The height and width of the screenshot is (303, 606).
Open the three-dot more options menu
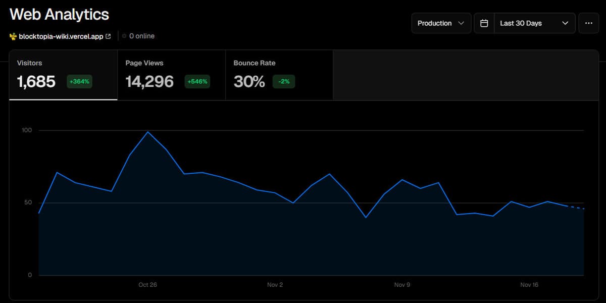(x=588, y=23)
